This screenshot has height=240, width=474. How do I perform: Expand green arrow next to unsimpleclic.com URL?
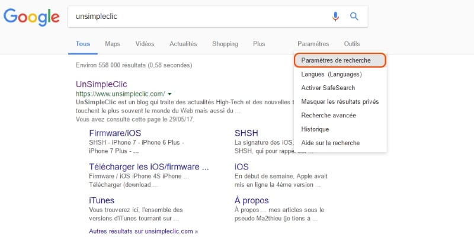tap(169, 94)
